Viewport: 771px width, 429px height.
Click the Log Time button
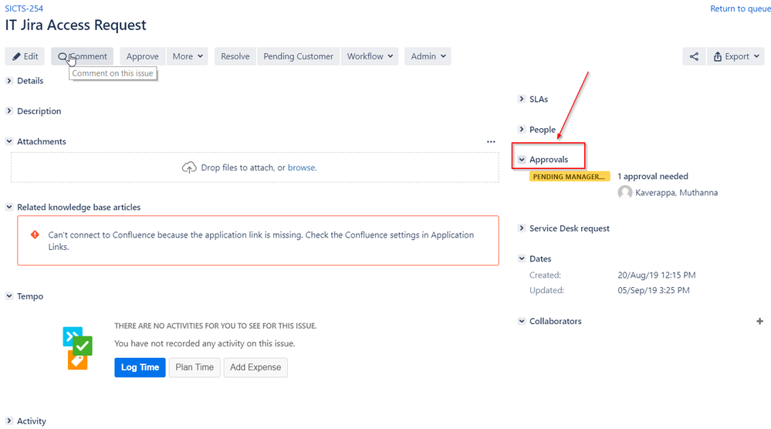click(140, 367)
